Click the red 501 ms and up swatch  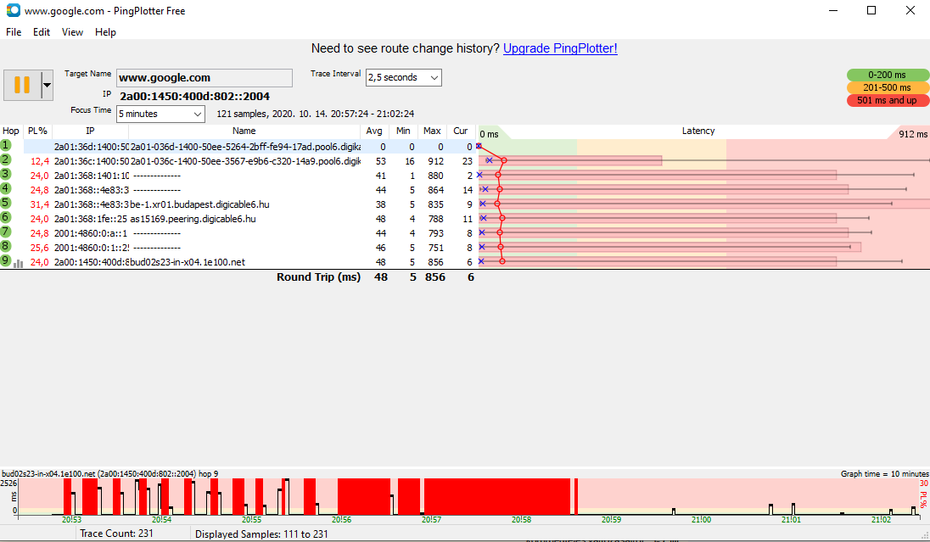888,100
